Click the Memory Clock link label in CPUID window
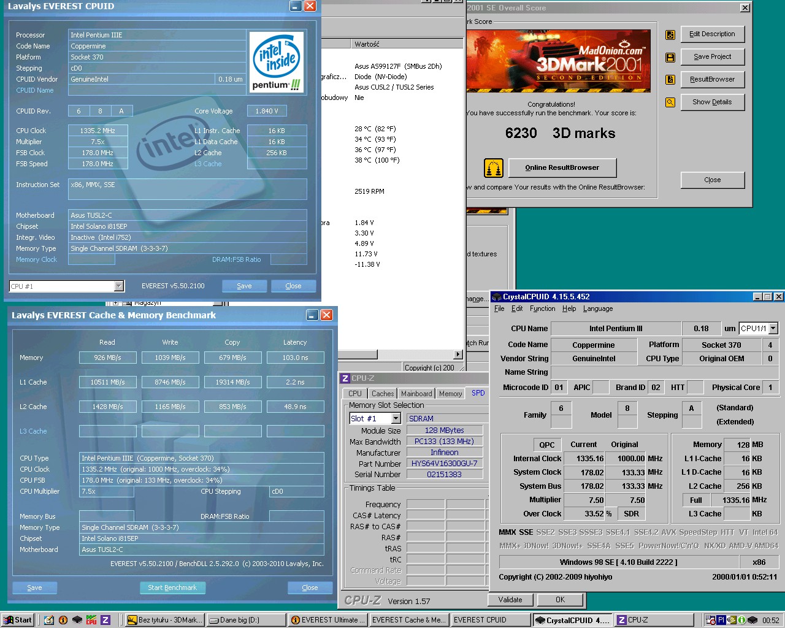Viewport: 785px width, 628px height. click(x=36, y=259)
